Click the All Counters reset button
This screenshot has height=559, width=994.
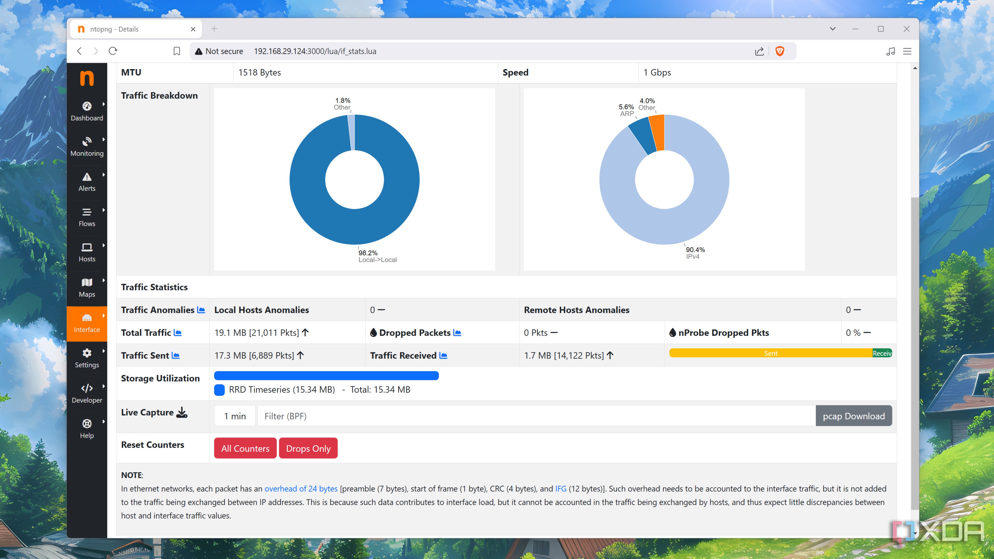pyautogui.click(x=245, y=448)
